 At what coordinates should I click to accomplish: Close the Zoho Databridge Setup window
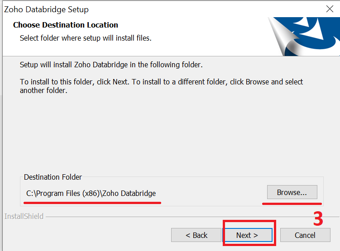pos(330,9)
